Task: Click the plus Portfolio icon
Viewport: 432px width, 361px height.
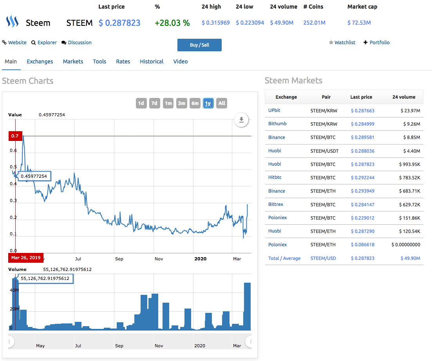Action: click(x=365, y=42)
